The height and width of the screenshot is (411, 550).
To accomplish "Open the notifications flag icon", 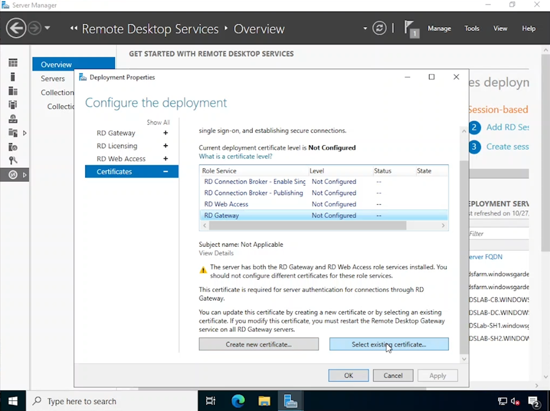I will (409, 28).
